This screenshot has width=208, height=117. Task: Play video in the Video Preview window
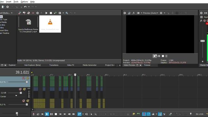tap(155, 56)
